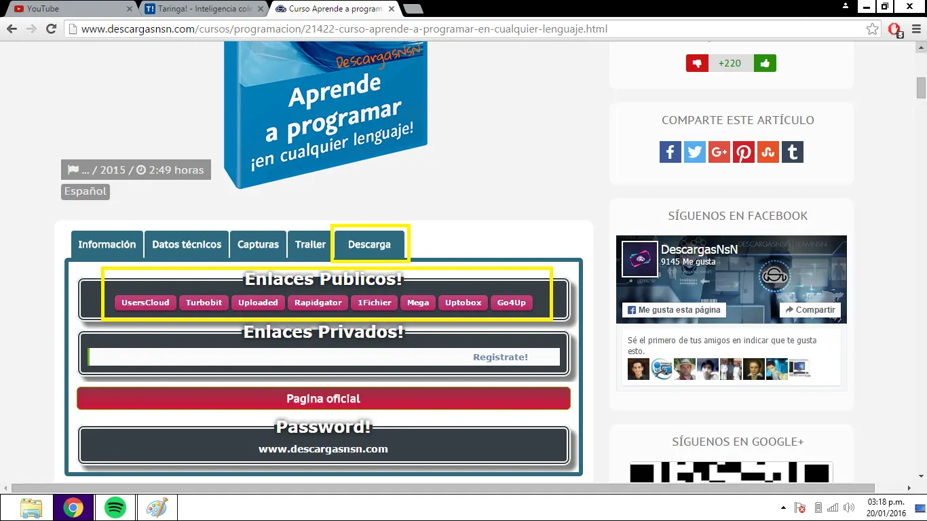Select the Descarga tab
Viewport: 927px width, 521px height.
tap(370, 244)
